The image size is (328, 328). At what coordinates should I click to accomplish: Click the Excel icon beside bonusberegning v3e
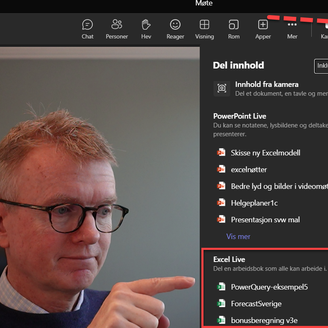tap(221, 320)
